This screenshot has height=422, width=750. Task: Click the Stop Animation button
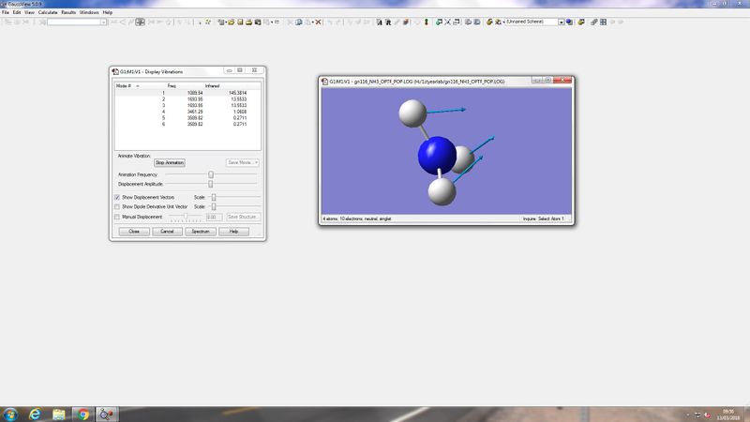(x=170, y=162)
